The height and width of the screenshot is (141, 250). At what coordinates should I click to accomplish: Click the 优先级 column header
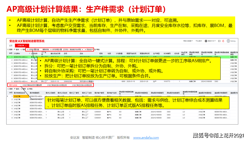pos(177,54)
